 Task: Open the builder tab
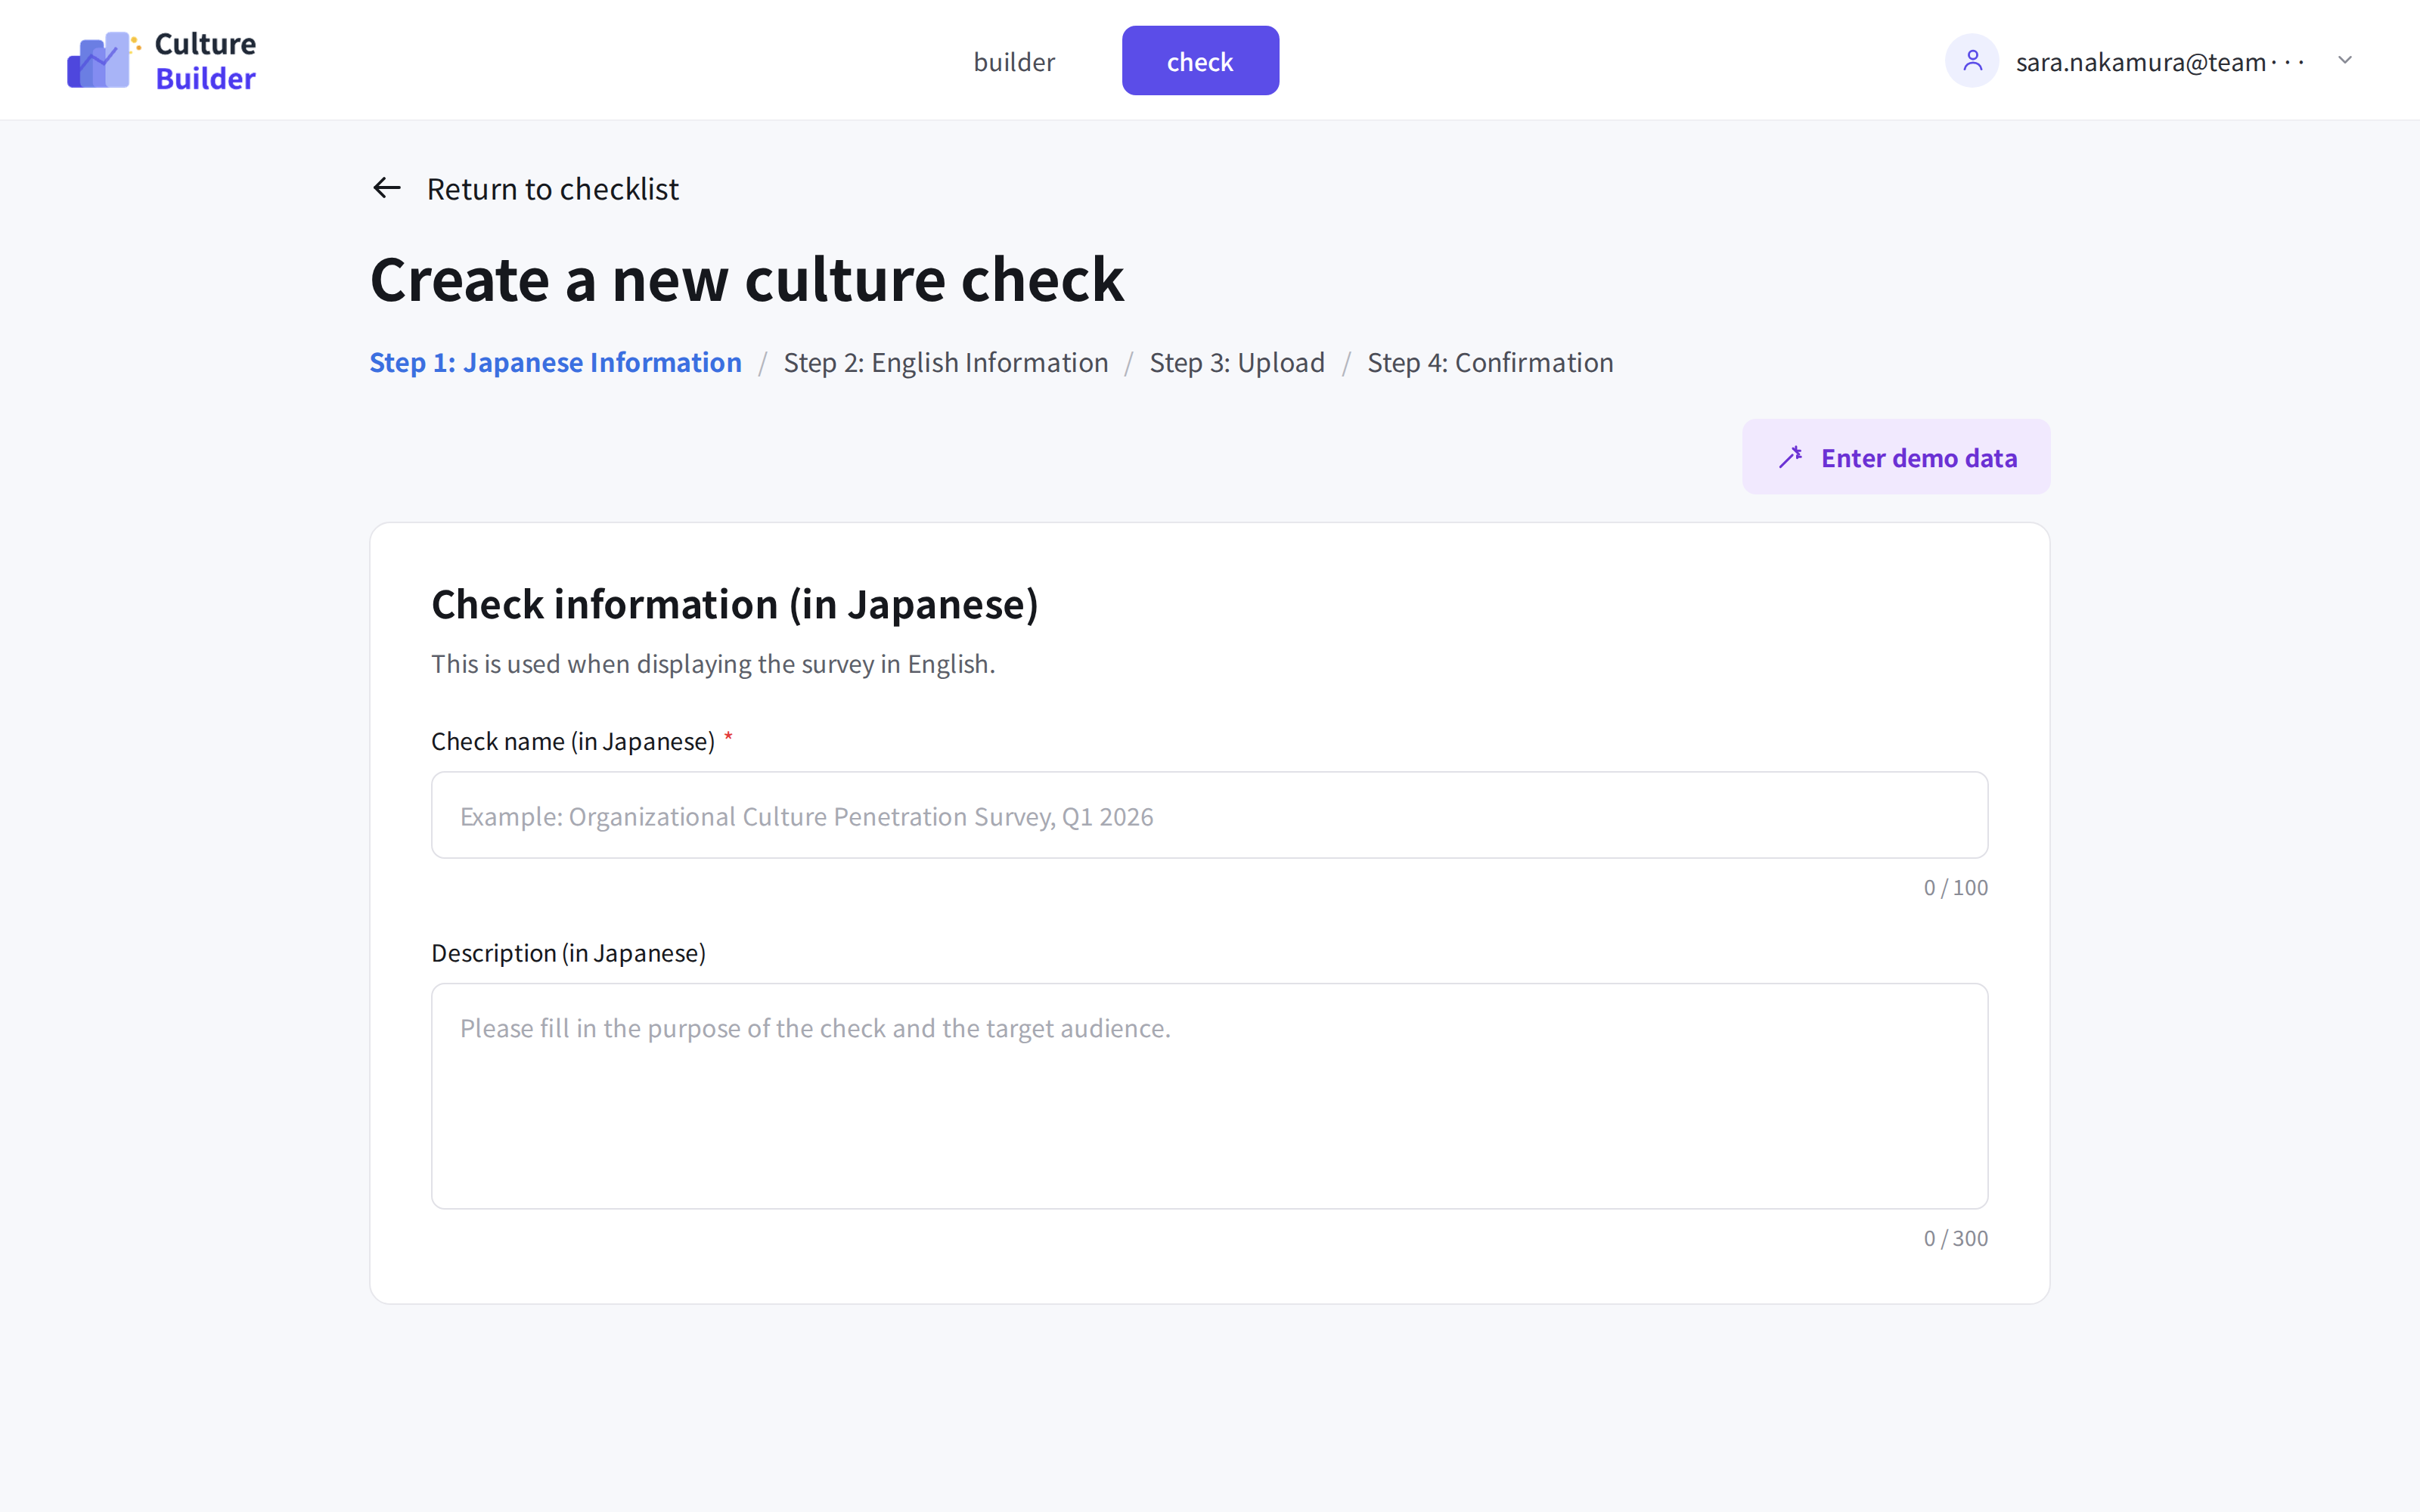click(1014, 61)
